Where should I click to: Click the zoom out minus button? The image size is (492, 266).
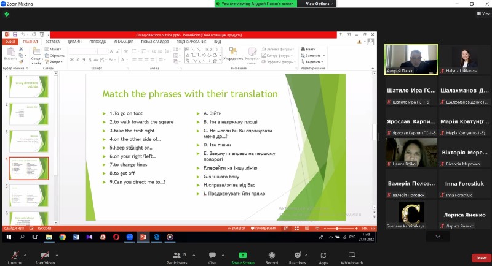325,229
